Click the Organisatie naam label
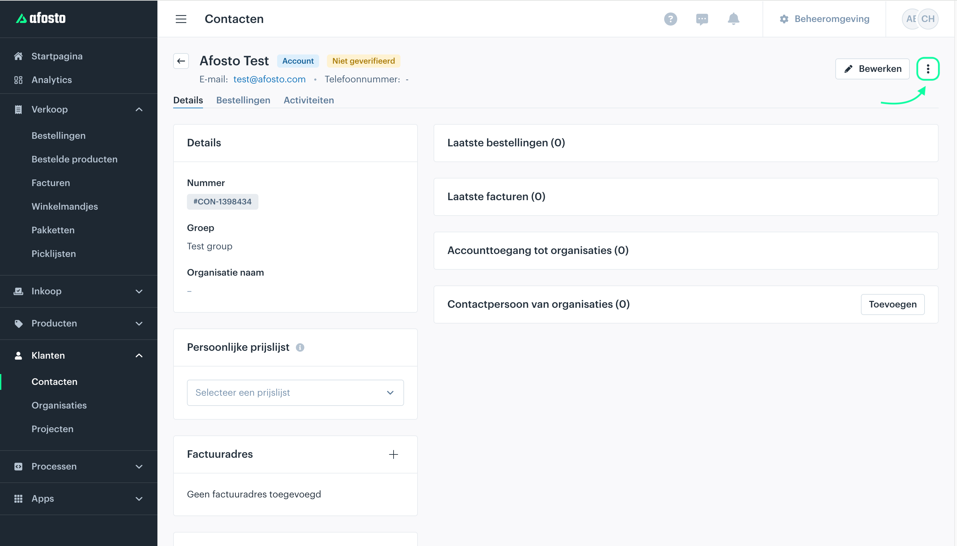 (225, 273)
